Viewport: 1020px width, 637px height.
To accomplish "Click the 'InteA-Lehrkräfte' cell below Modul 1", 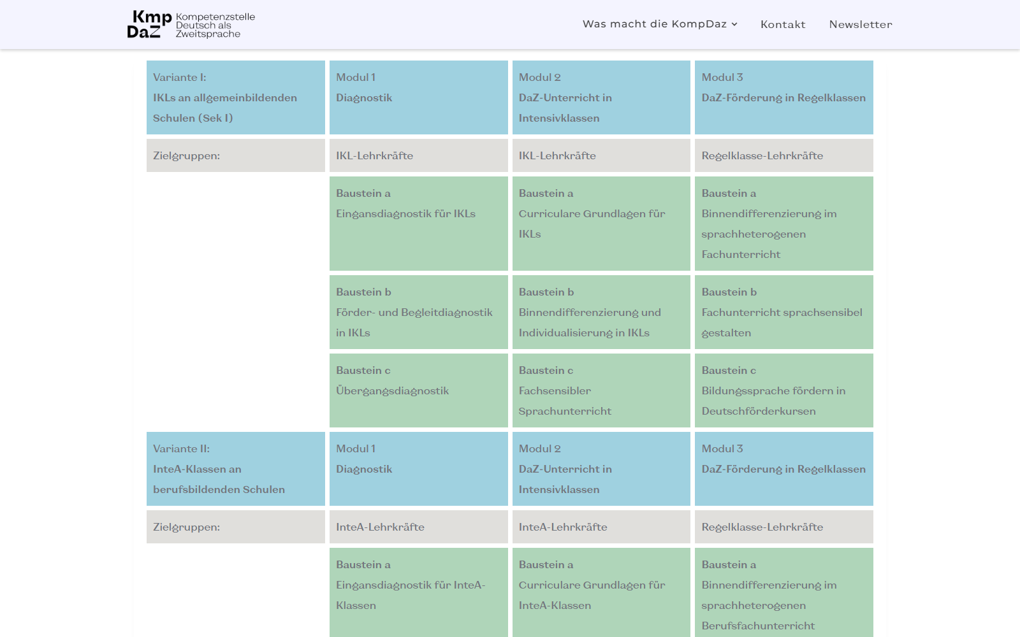I will [x=419, y=527].
